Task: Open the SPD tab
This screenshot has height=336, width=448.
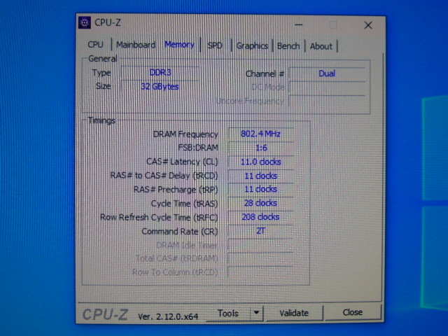Action: [x=215, y=45]
